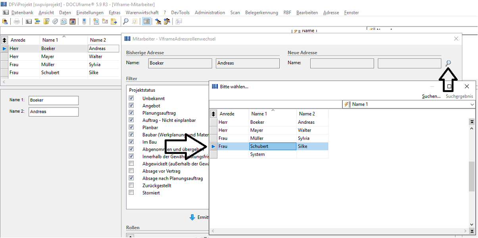This screenshot has height=238, width=478.
Task: Click the person with blue arrow toolbar icon
Action: coord(158,21)
